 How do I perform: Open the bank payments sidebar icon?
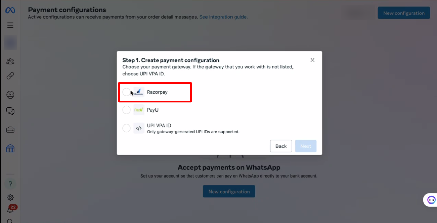[x=10, y=148]
